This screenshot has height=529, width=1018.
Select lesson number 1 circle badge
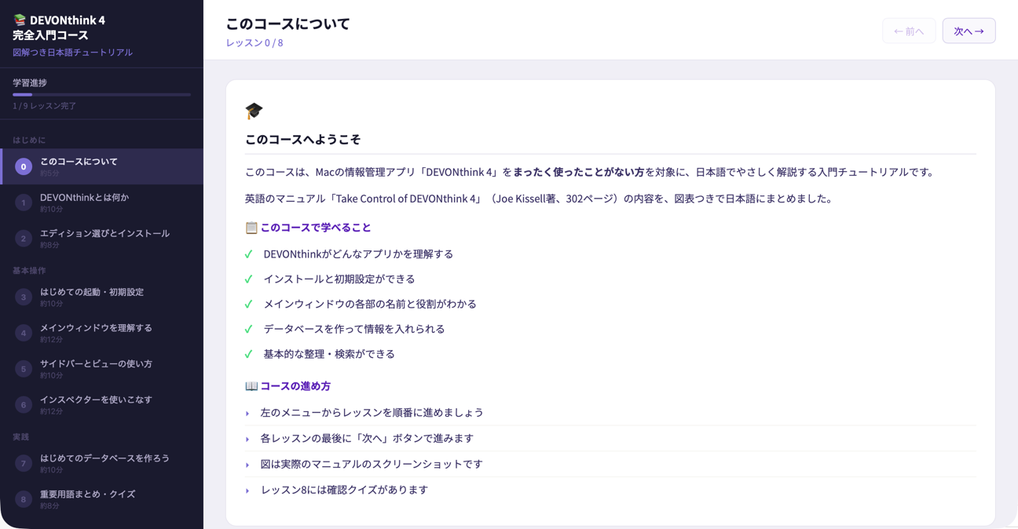pos(24,202)
